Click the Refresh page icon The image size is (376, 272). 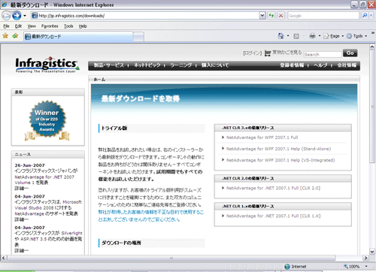coord(271,16)
